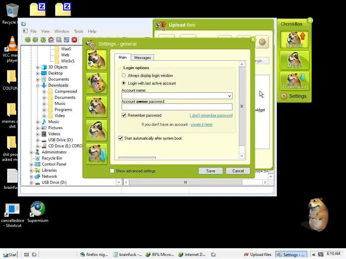
Task: Expand the Network tree node
Action: (31, 177)
